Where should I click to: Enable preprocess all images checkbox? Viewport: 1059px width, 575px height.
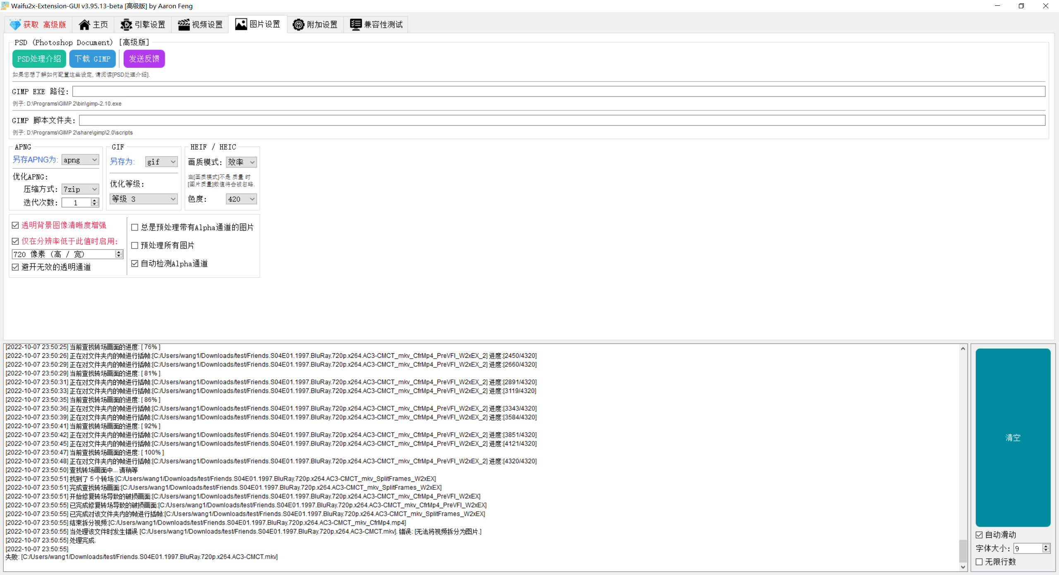click(135, 246)
